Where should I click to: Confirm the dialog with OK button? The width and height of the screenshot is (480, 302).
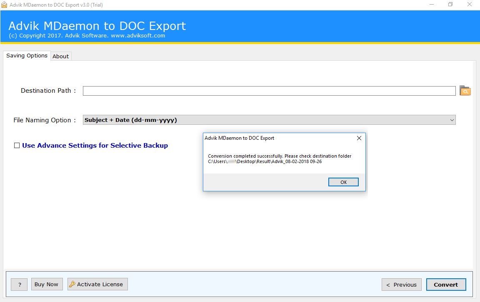pos(343,182)
